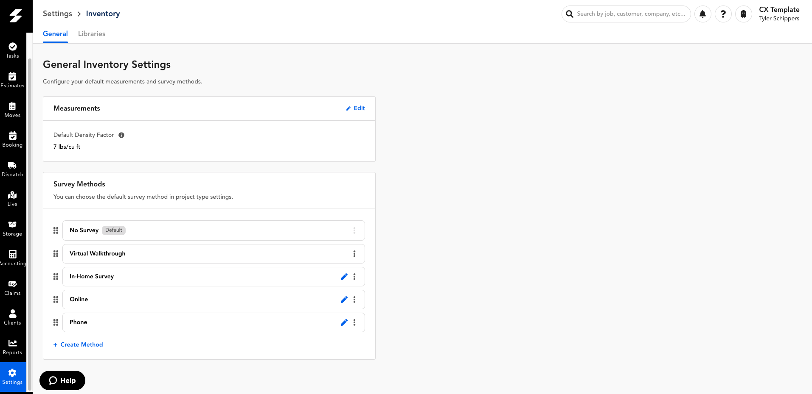Open Claims section
Image resolution: width=812 pixels, height=394 pixels.
coord(13,288)
